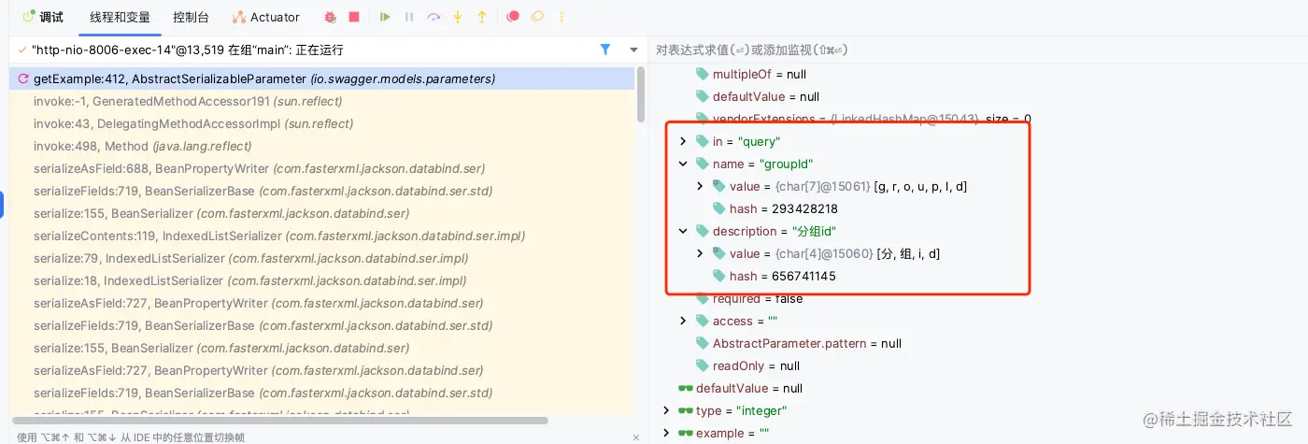
Task: Select frame invoke:43 DelegatingMethodAccessorImpl
Action: (x=321, y=123)
